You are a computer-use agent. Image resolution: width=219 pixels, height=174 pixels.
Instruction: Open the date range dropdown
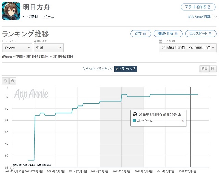point(188,48)
